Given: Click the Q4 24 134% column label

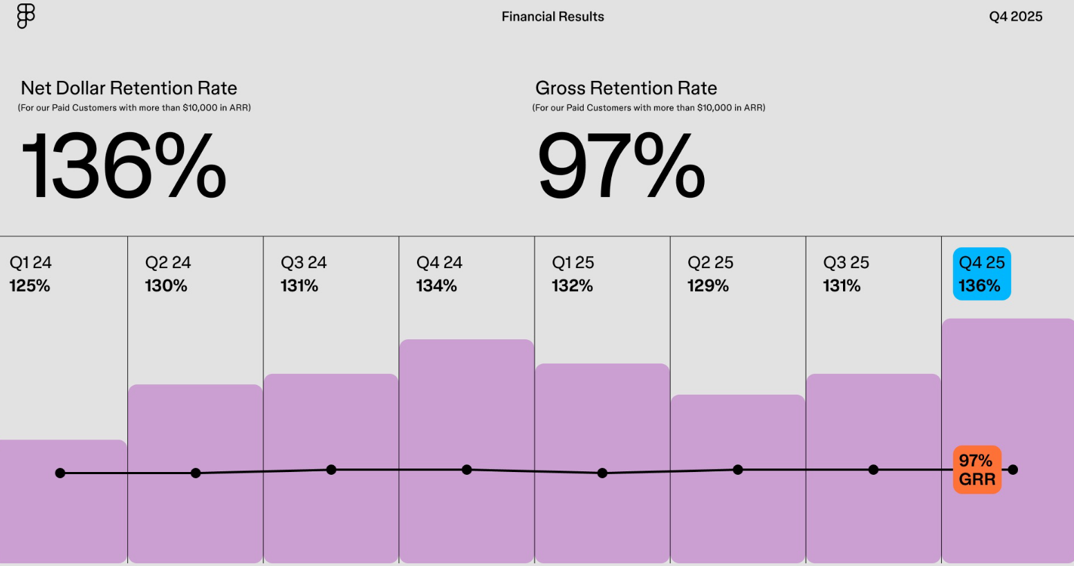Looking at the screenshot, I should tap(439, 274).
